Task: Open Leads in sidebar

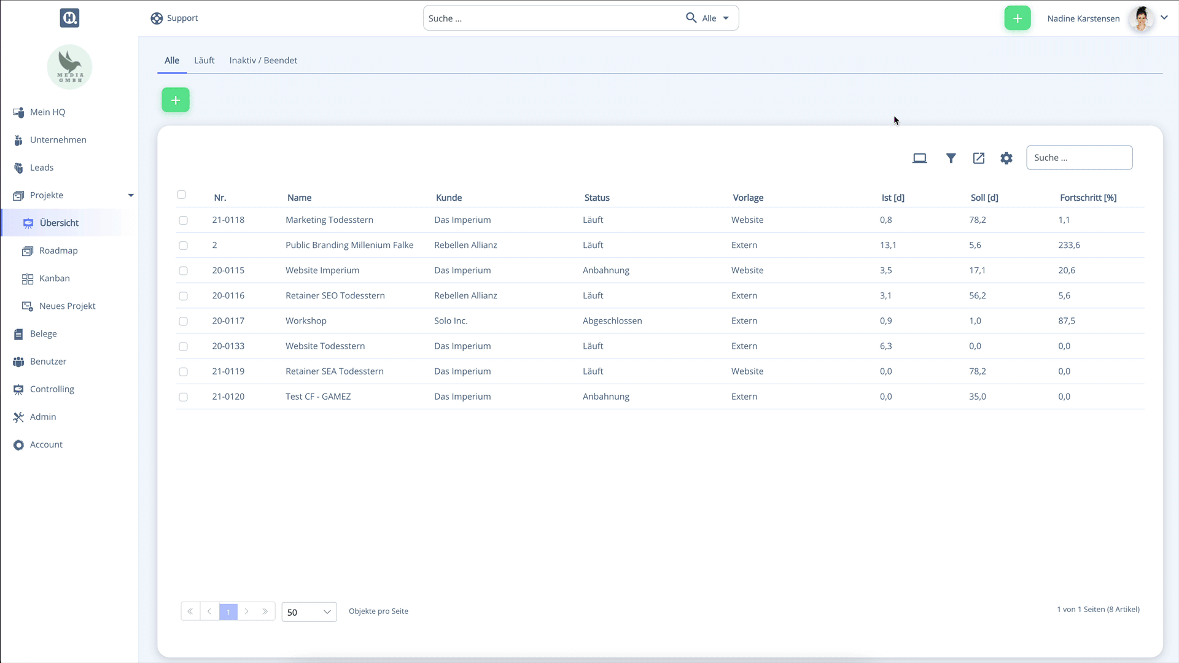Action: point(42,167)
